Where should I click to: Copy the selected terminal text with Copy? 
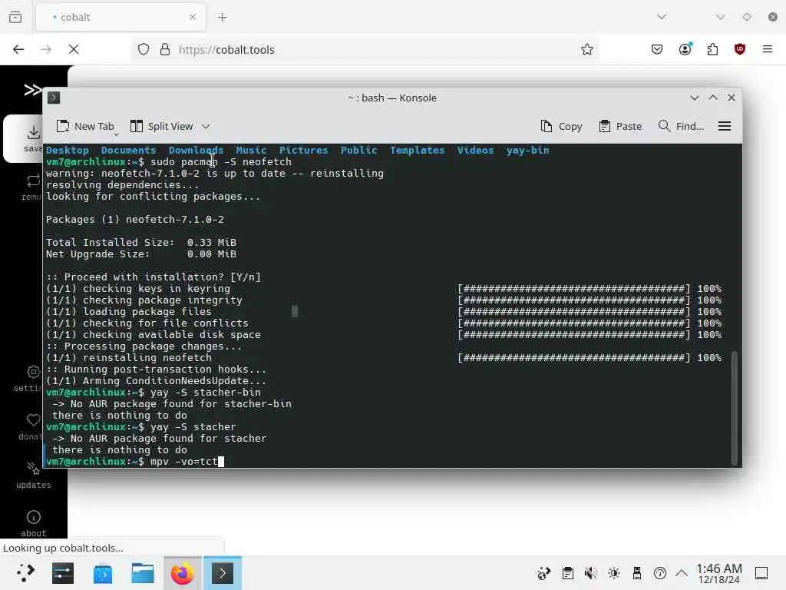click(x=561, y=127)
